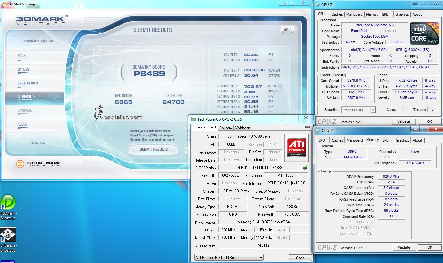Click the GPU score 6965
The height and width of the screenshot is (263, 443).
pyautogui.click(x=123, y=102)
